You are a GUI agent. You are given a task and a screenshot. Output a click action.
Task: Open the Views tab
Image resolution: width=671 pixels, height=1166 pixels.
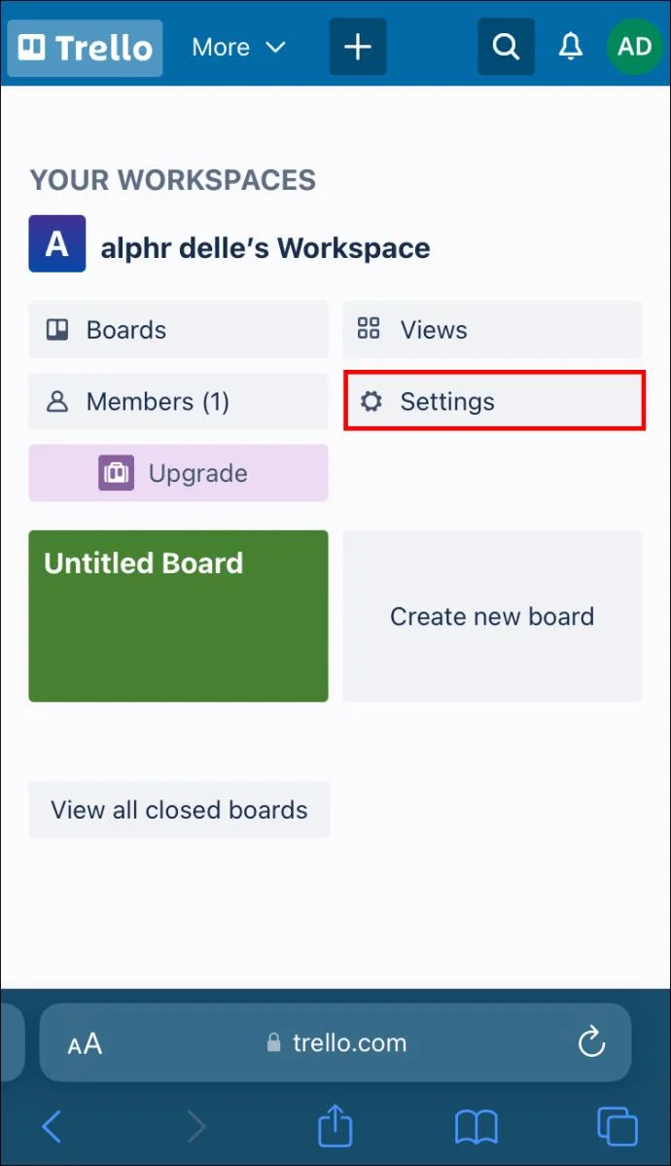click(492, 329)
